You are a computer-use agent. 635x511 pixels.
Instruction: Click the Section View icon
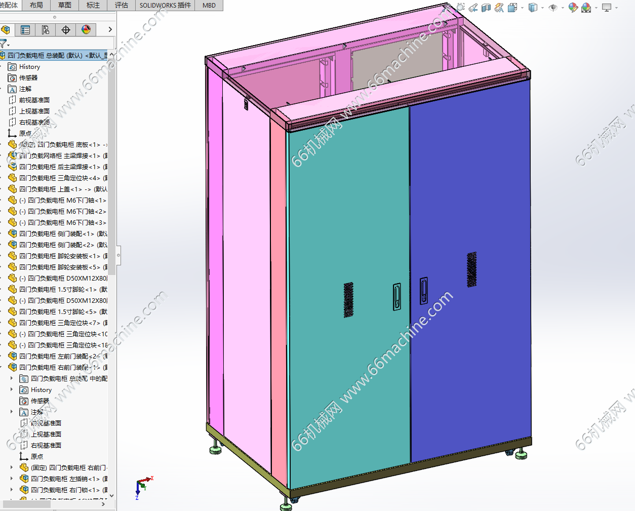pos(486,8)
